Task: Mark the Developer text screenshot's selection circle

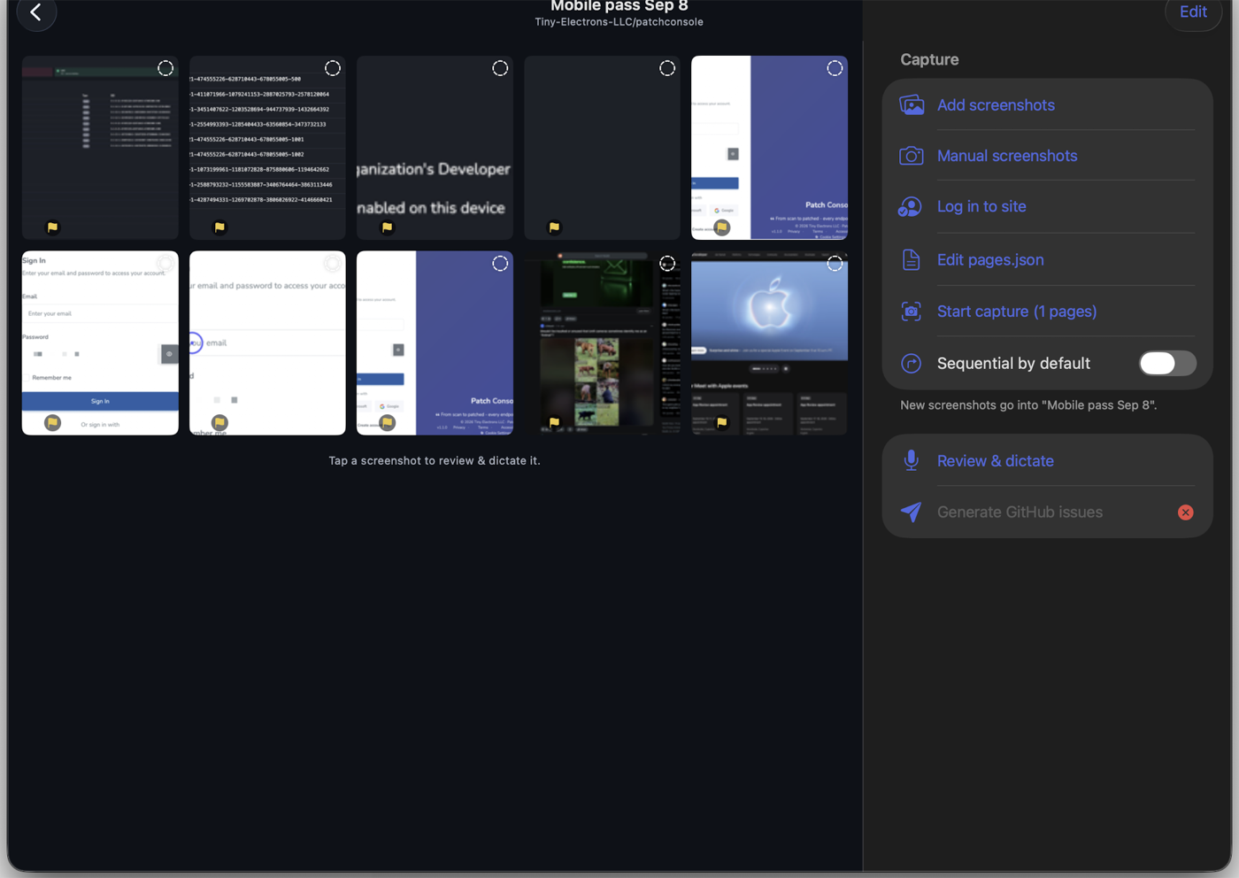Action: click(x=500, y=68)
